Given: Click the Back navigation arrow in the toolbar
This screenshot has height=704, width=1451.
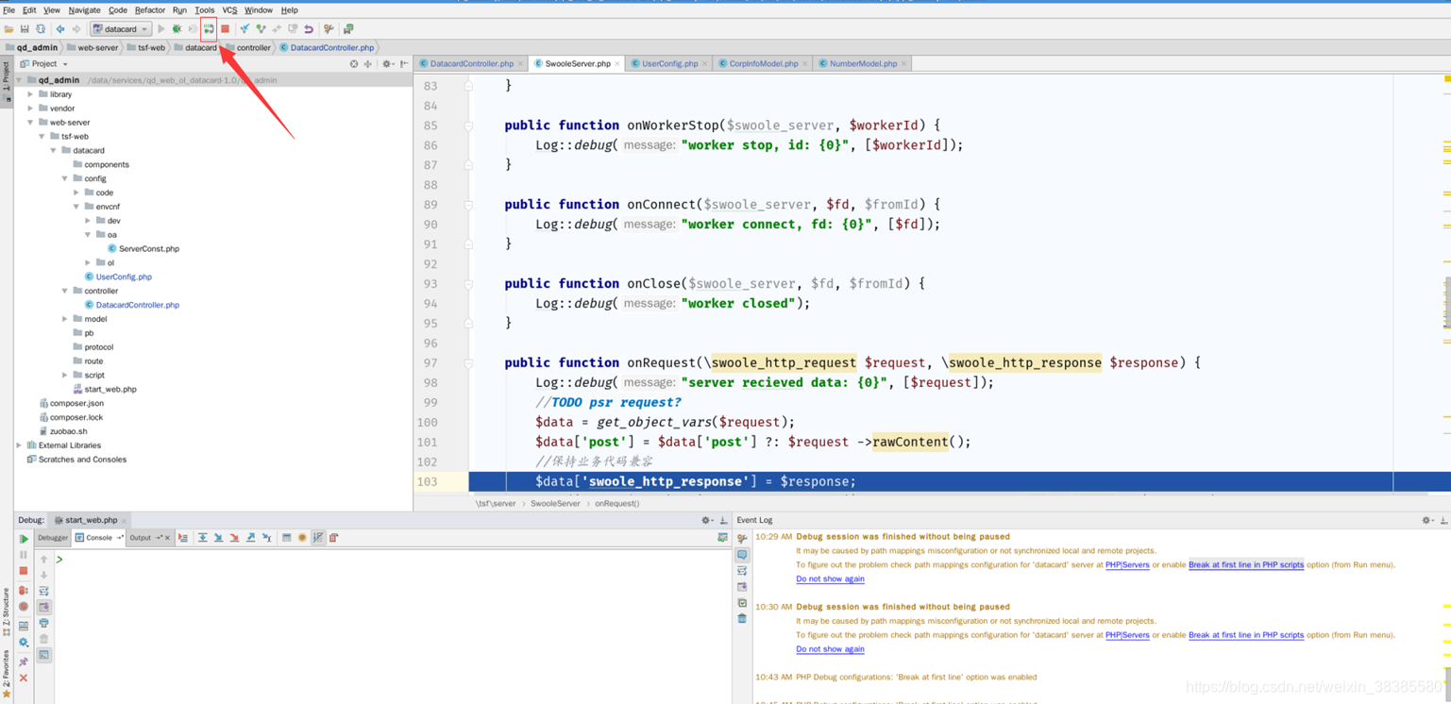Looking at the screenshot, I should (60, 29).
